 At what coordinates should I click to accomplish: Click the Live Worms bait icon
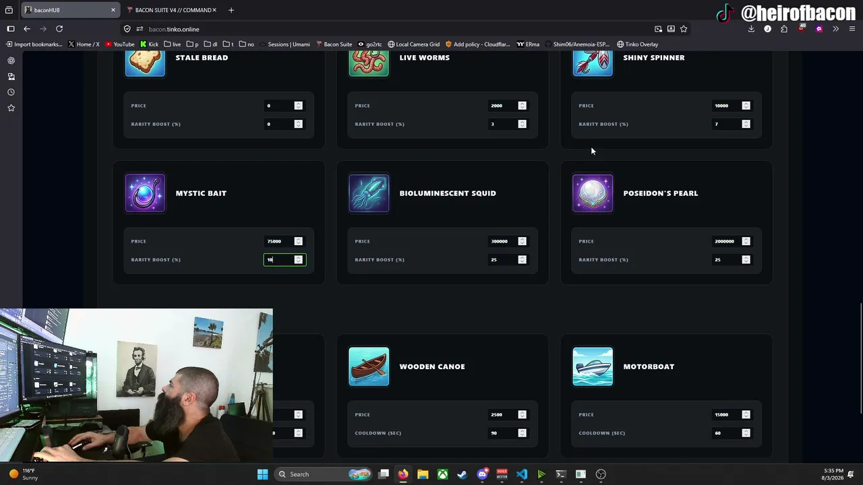[x=369, y=63]
